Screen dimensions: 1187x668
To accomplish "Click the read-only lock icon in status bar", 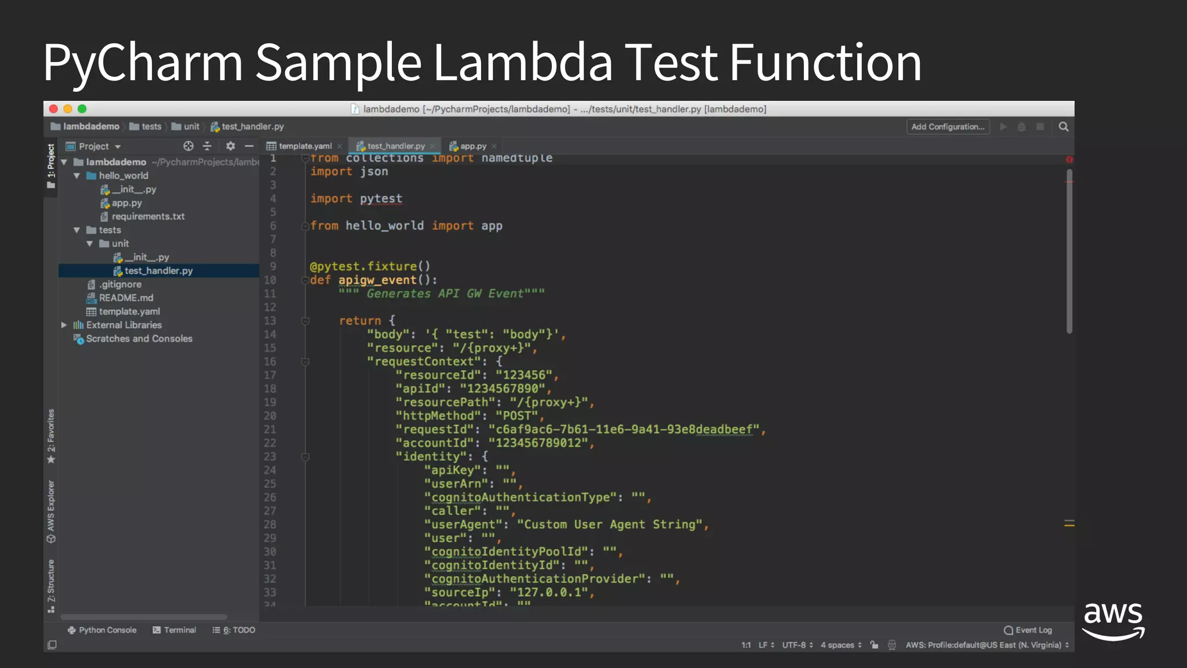I will click(x=874, y=645).
